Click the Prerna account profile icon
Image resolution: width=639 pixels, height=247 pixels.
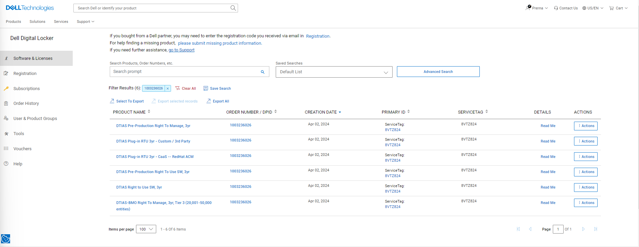[528, 8]
